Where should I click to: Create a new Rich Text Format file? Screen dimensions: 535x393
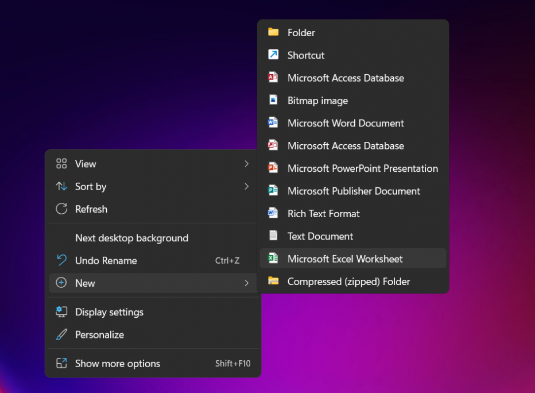(323, 214)
